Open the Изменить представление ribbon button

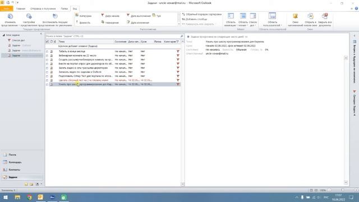pos(10,20)
